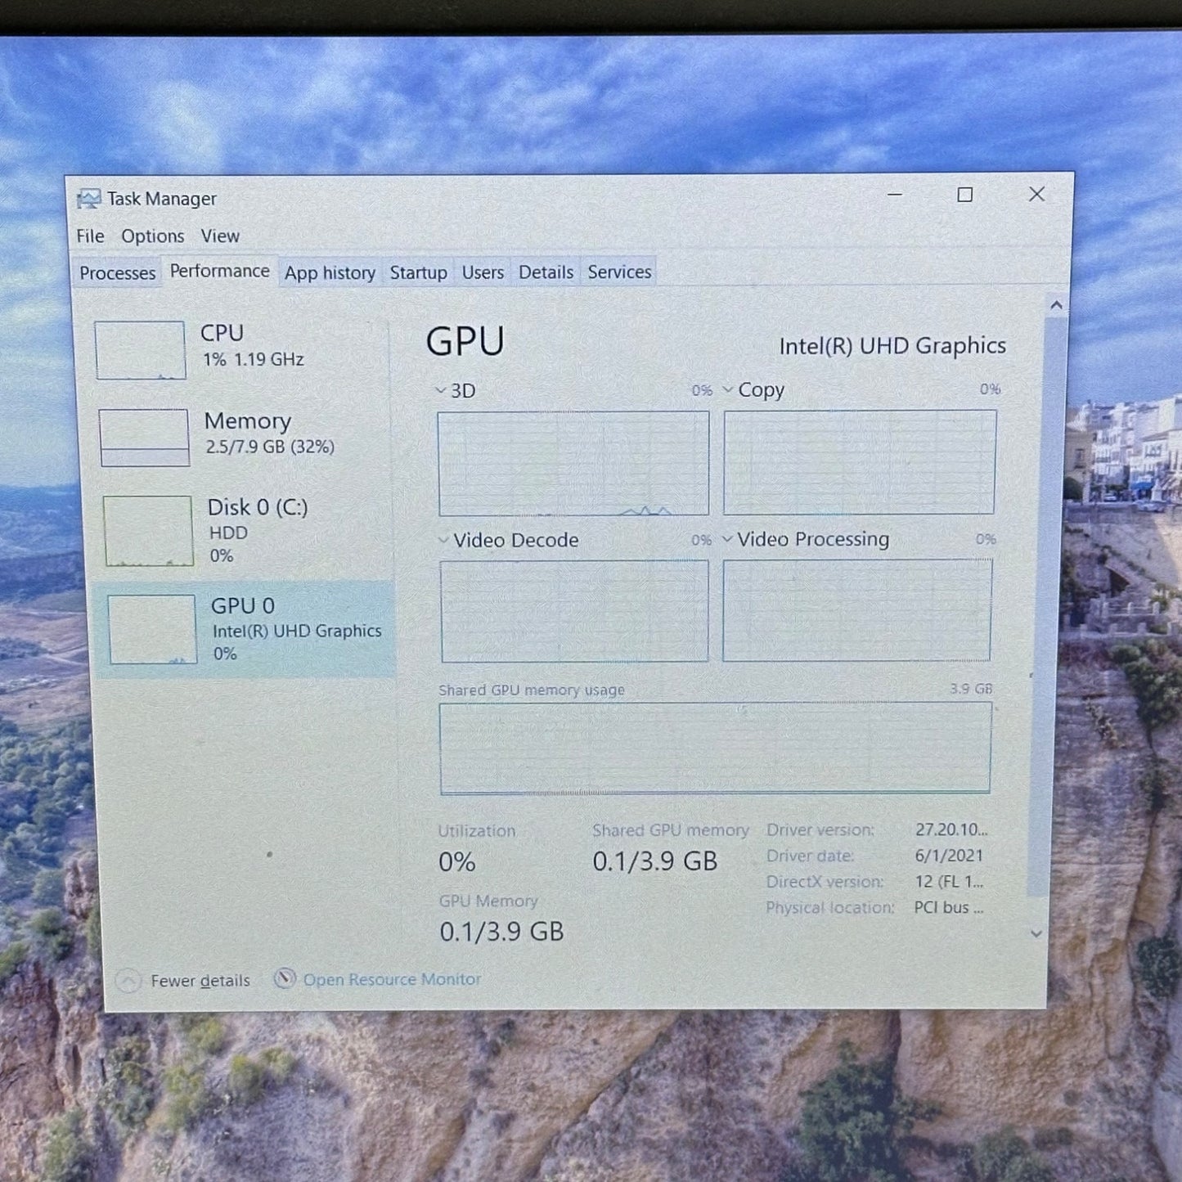The width and height of the screenshot is (1182, 1182).
Task: Select the CPU mini graph thumbnail
Action: [x=140, y=350]
